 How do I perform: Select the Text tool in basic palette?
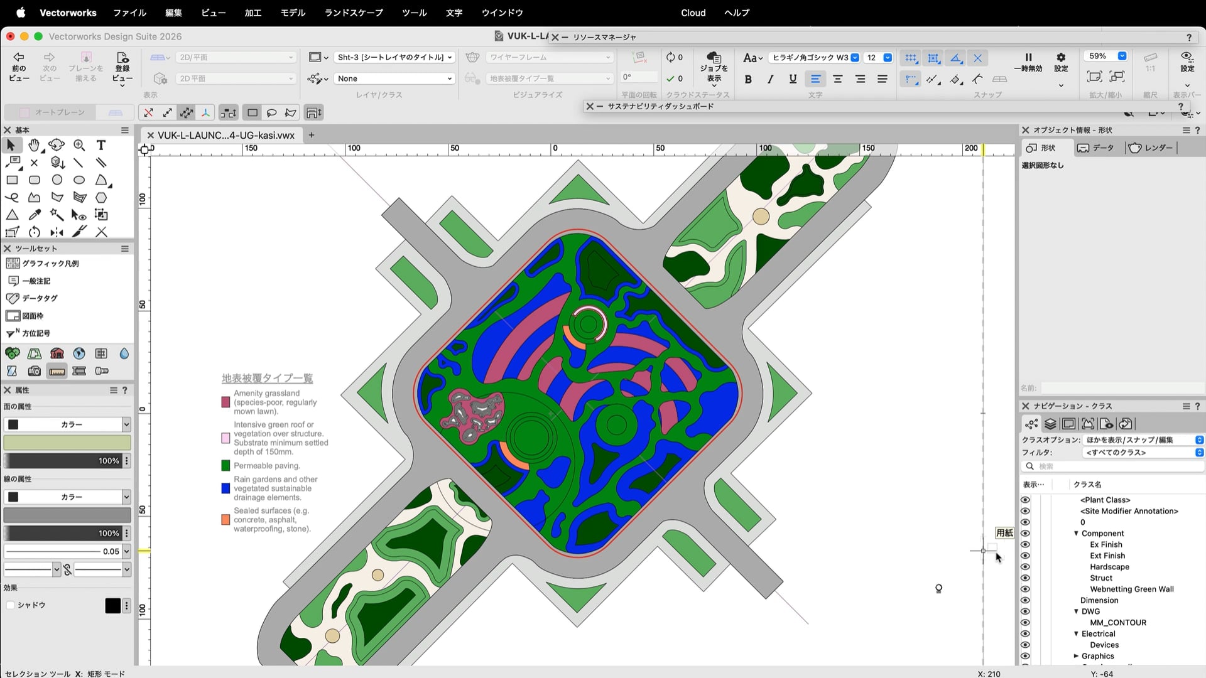click(101, 145)
